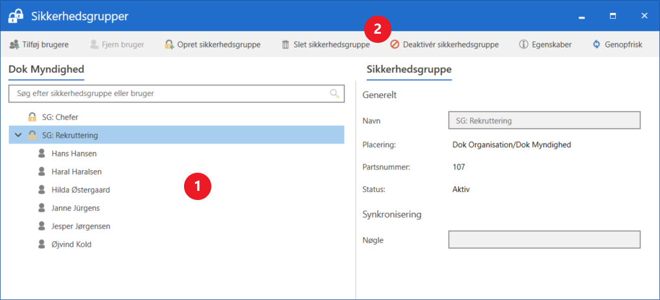Click user icon next to Hans Hansen

(x=42, y=154)
